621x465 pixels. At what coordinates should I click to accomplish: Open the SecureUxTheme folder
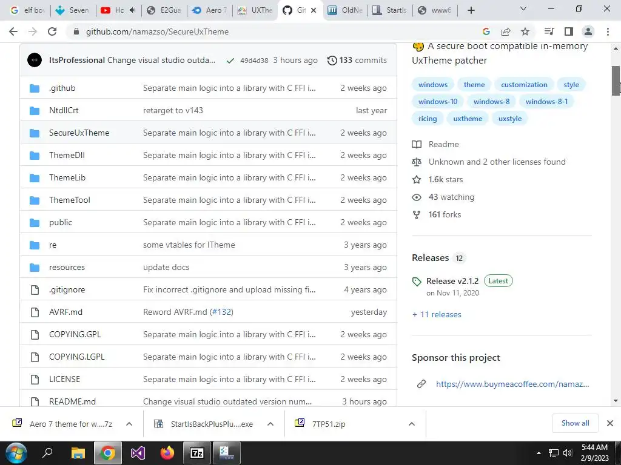tap(79, 133)
